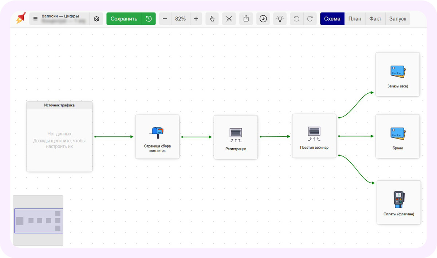
Task: Click the Заказы (все) label
Action: (398, 86)
